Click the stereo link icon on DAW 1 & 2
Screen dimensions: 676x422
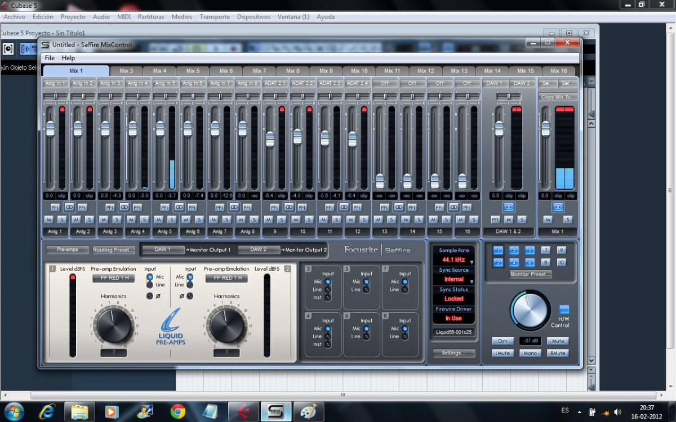pos(508,207)
